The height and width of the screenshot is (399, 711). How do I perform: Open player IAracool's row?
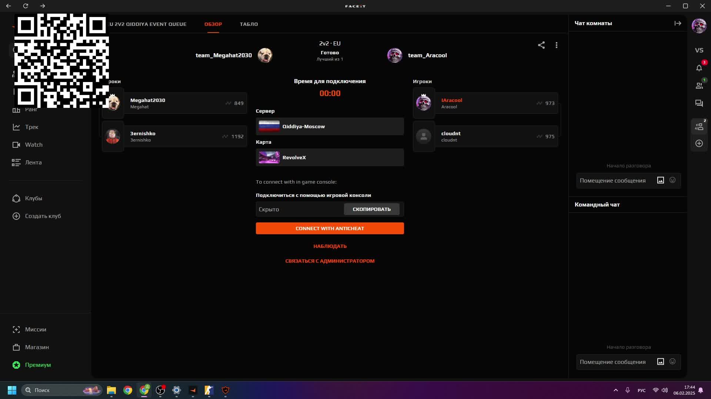(x=485, y=103)
